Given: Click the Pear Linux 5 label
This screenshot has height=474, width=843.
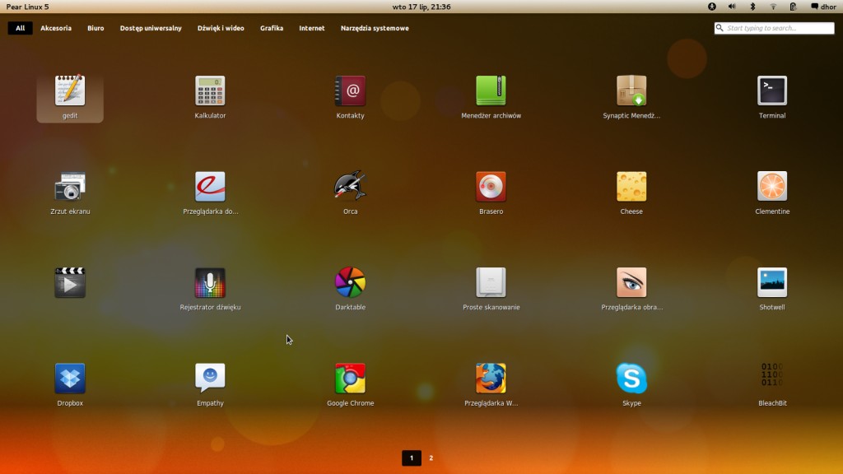Looking at the screenshot, I should [x=27, y=7].
